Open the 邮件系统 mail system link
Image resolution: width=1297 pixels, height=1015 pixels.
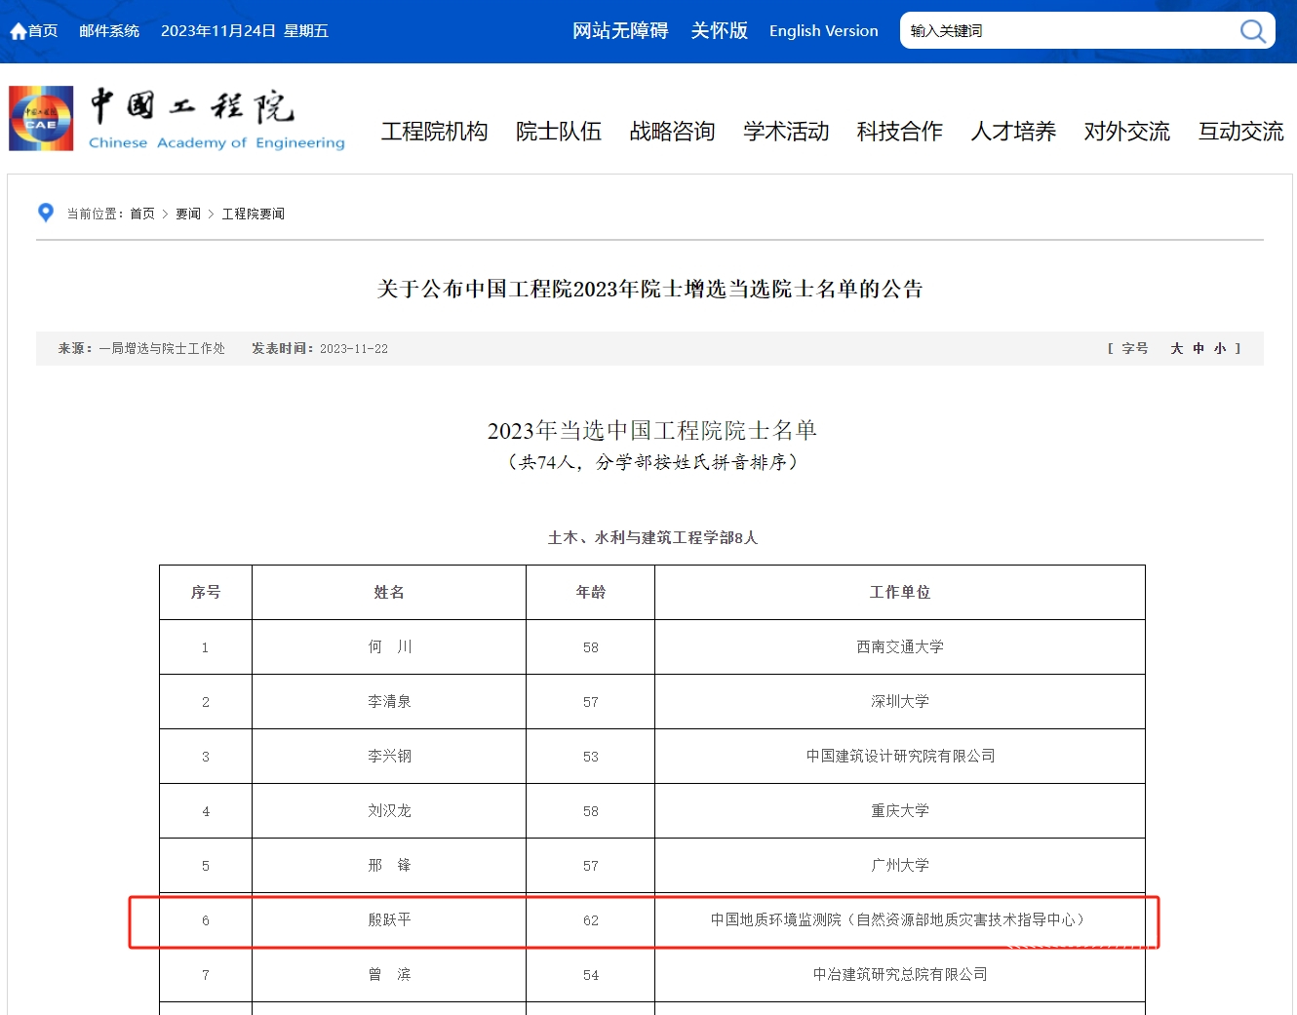click(x=109, y=31)
